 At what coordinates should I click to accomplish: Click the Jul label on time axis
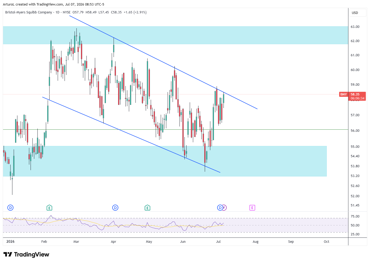tap(218, 241)
